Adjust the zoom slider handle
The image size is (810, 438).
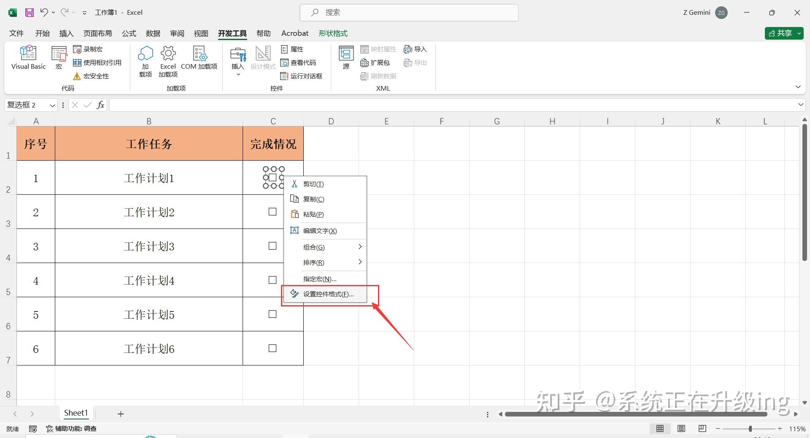pos(750,429)
